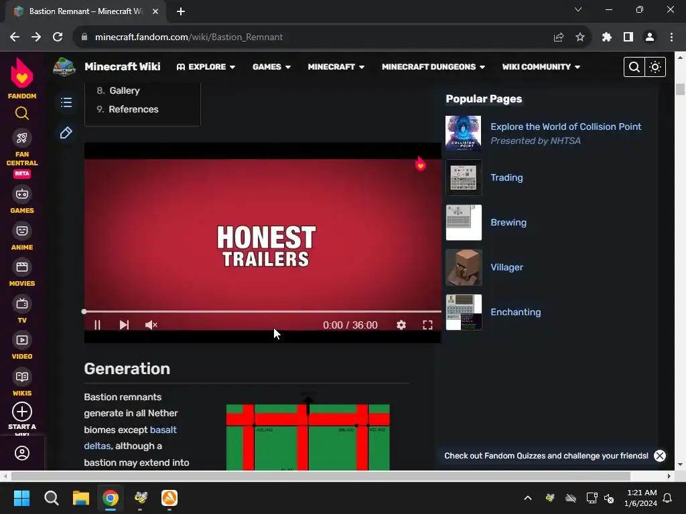Open the Fandom home logo
This screenshot has width=686, height=514.
tap(22, 79)
